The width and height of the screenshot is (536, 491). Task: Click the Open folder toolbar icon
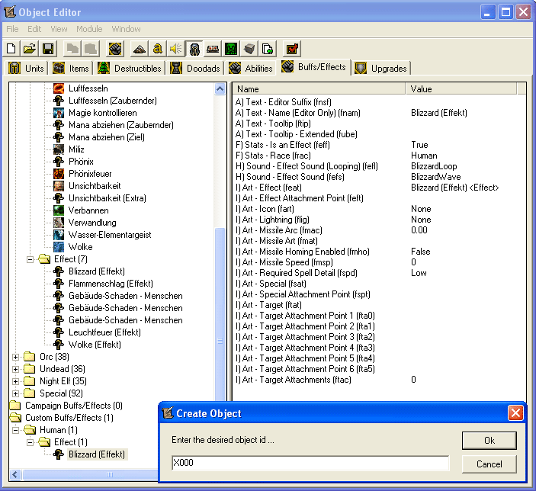pos(29,49)
